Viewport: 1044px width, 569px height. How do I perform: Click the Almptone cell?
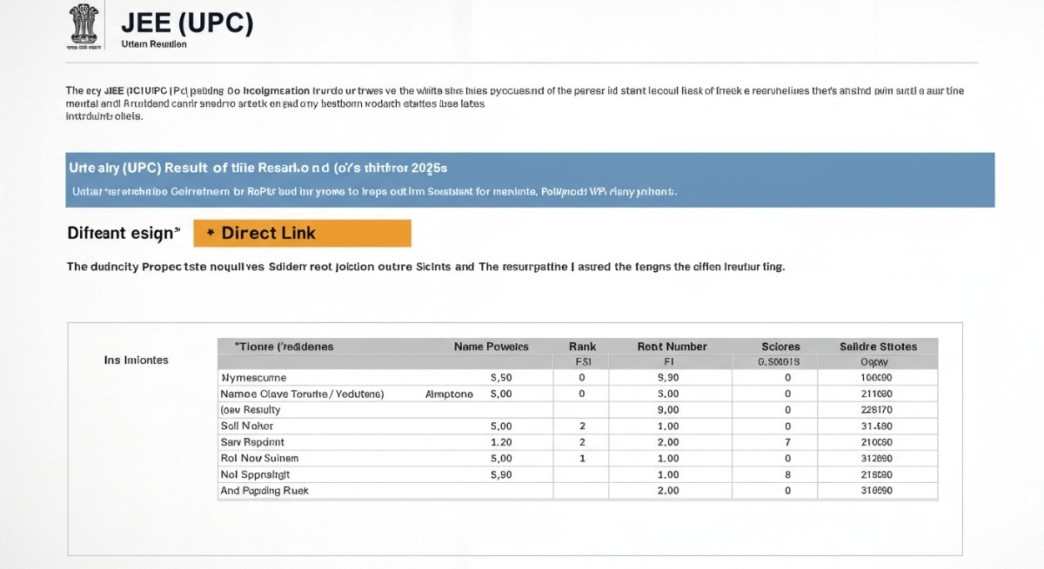[449, 394]
